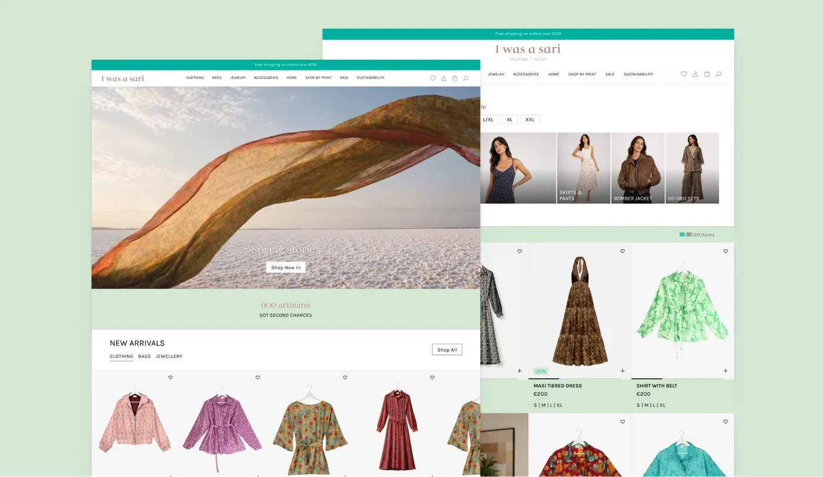Image resolution: width=823 pixels, height=477 pixels.
Task: Open CLOTHING in the front window top navigation
Action: coord(195,78)
